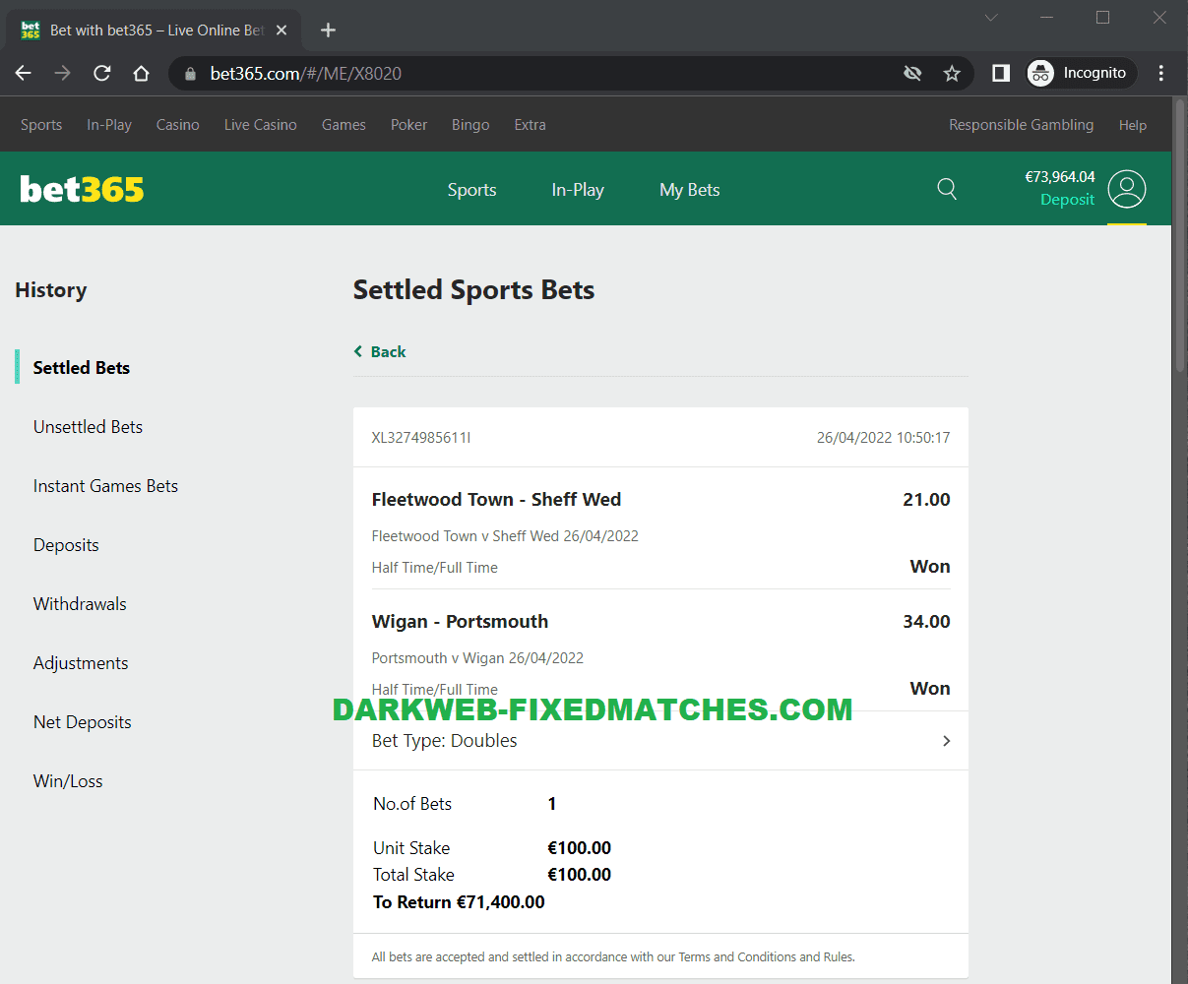Open Poker from top bar

tap(408, 125)
